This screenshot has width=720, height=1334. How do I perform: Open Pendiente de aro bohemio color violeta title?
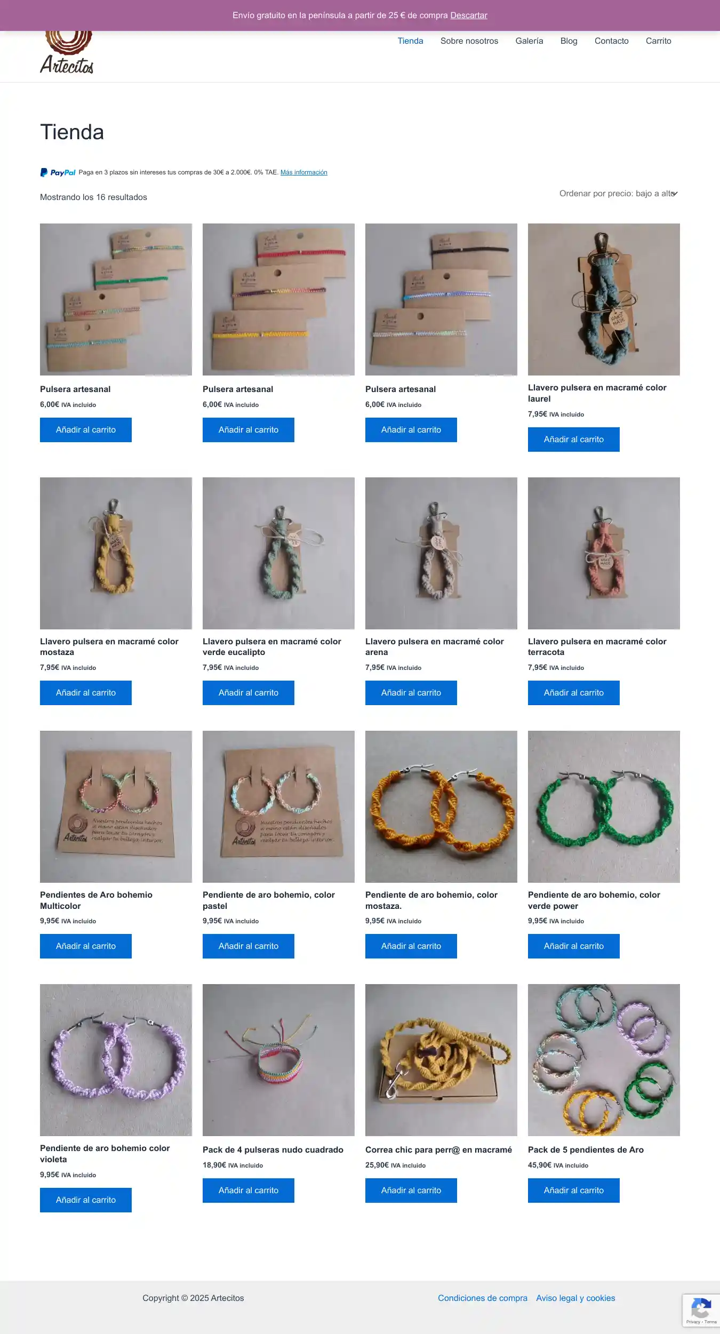coord(105,1154)
